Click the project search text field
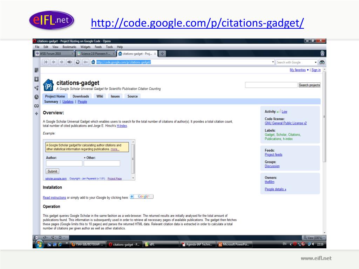359x269 pixels. 271,85
